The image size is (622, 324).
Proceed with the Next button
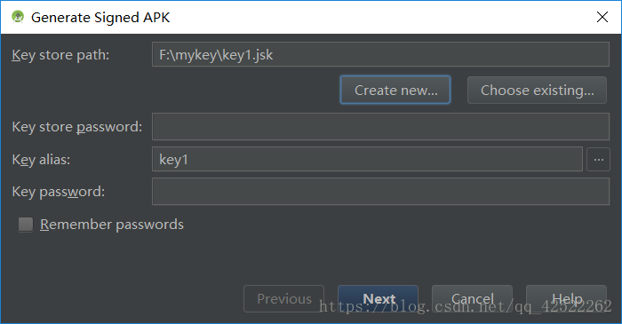(x=378, y=298)
